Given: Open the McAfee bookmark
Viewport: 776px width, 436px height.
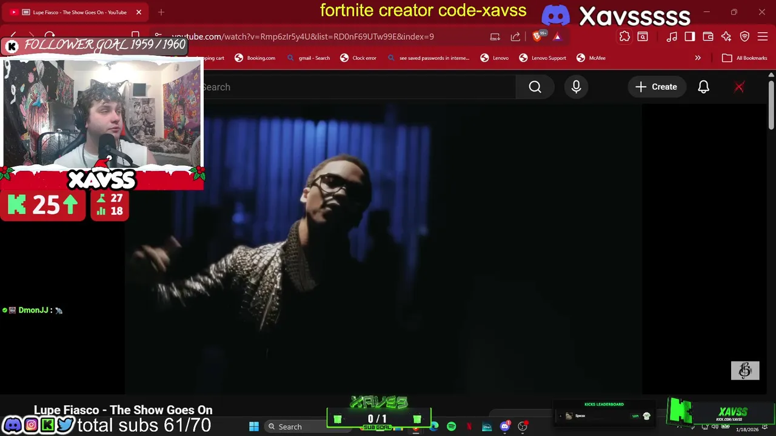Looking at the screenshot, I should 591,58.
